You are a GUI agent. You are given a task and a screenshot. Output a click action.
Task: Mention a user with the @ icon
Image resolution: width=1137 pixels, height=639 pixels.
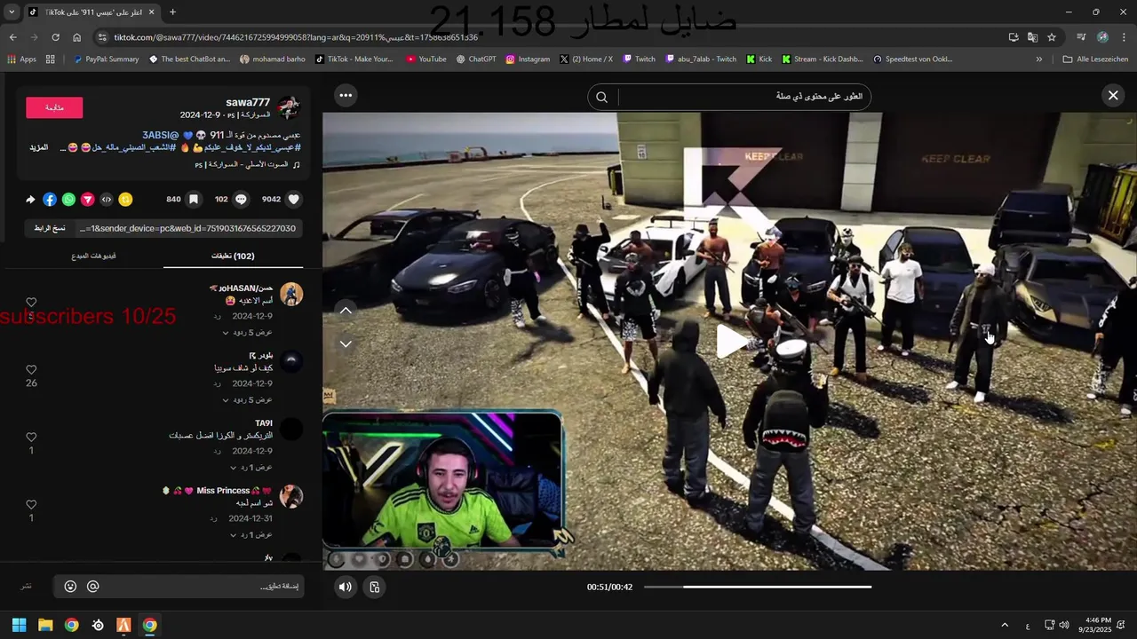pyautogui.click(x=92, y=587)
